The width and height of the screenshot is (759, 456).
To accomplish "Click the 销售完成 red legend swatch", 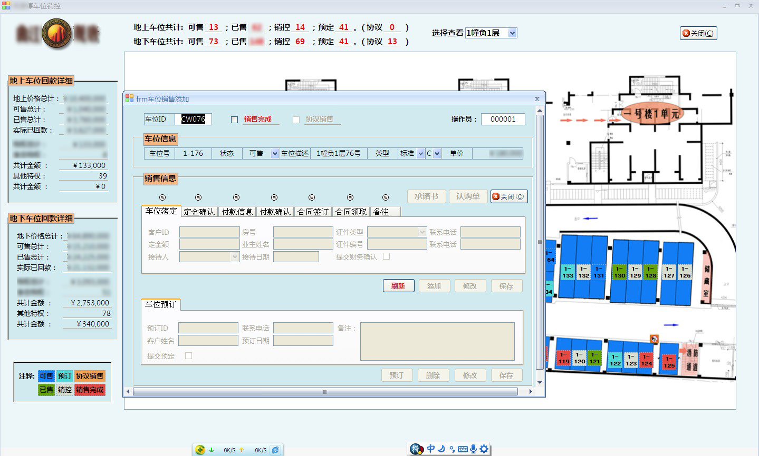I will 90,390.
